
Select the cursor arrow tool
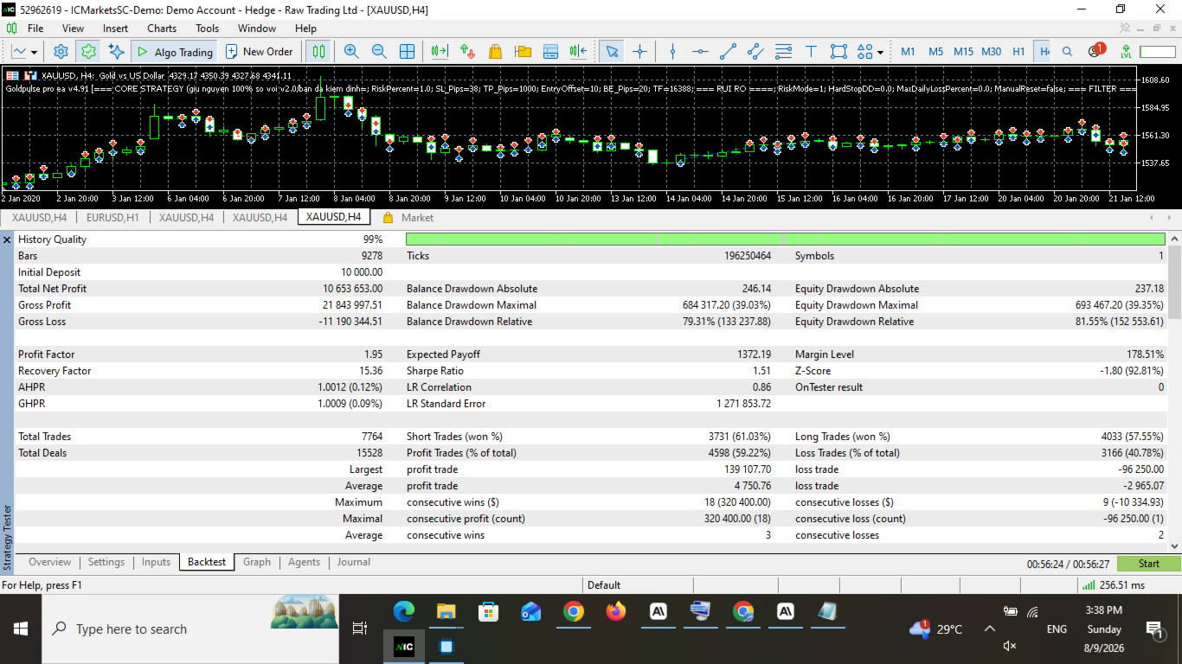click(x=612, y=51)
